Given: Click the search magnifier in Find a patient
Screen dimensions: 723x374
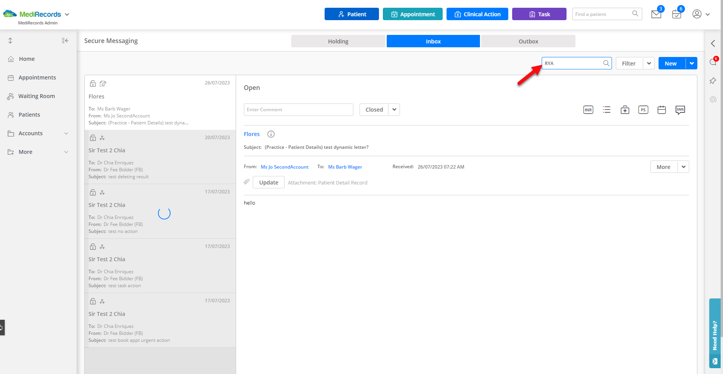Looking at the screenshot, I should coord(635,14).
